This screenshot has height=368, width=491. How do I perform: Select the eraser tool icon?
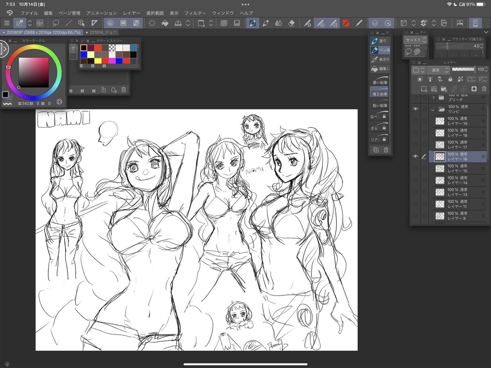(291, 23)
